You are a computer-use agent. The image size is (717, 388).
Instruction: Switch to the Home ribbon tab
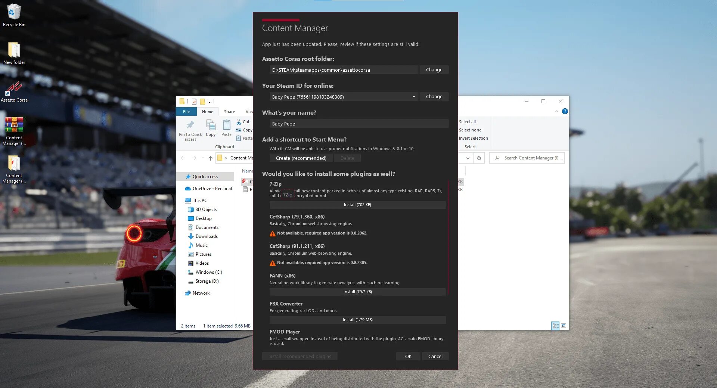pyautogui.click(x=208, y=112)
